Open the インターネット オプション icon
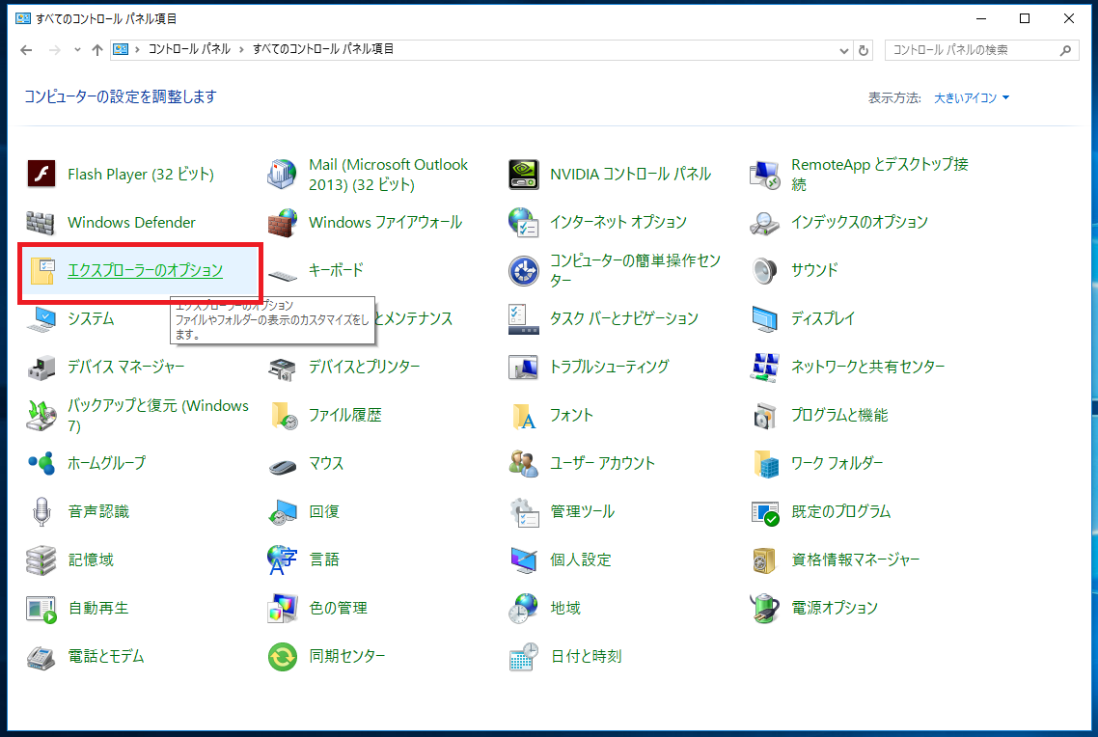1098x737 pixels. tap(524, 223)
